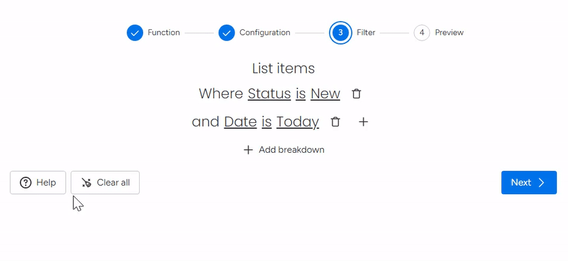Screen dimensions: 568x261
Task: Change the Status filter field
Action: [x=269, y=94]
